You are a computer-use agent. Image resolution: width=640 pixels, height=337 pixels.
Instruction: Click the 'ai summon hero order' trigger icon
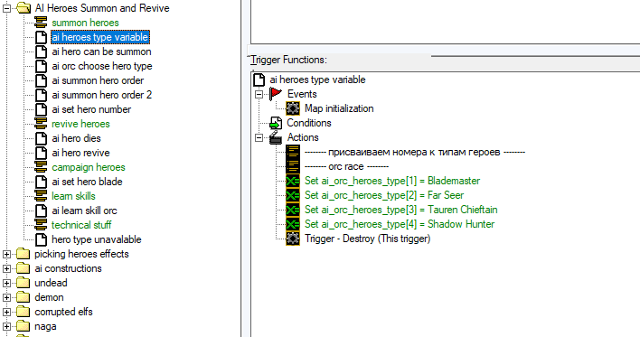[41, 80]
